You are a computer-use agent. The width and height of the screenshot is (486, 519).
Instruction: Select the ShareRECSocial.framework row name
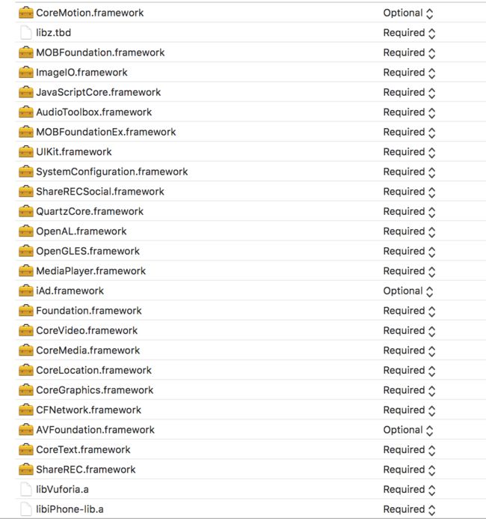click(x=100, y=192)
